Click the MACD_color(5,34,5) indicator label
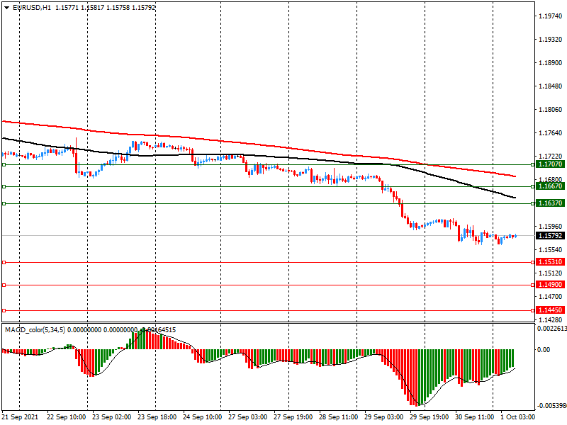This screenshot has height=425, width=567. (x=35, y=330)
